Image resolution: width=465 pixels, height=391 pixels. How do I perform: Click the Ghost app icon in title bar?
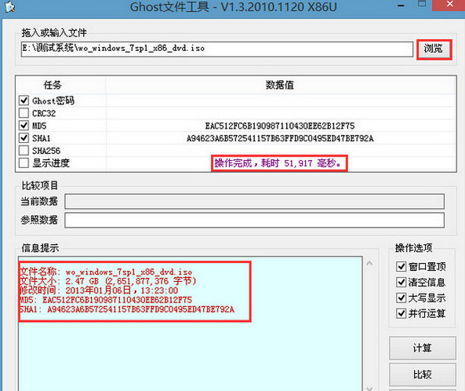click(x=9, y=6)
